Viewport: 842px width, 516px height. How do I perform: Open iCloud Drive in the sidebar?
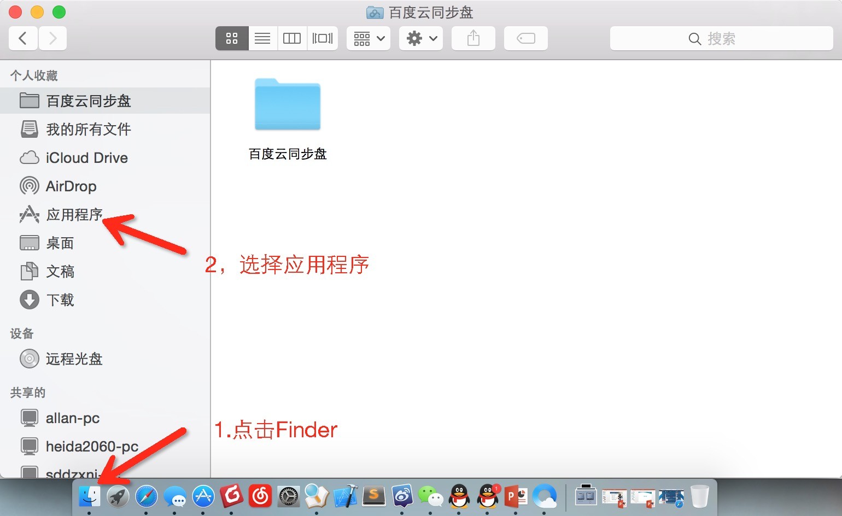coord(105,157)
